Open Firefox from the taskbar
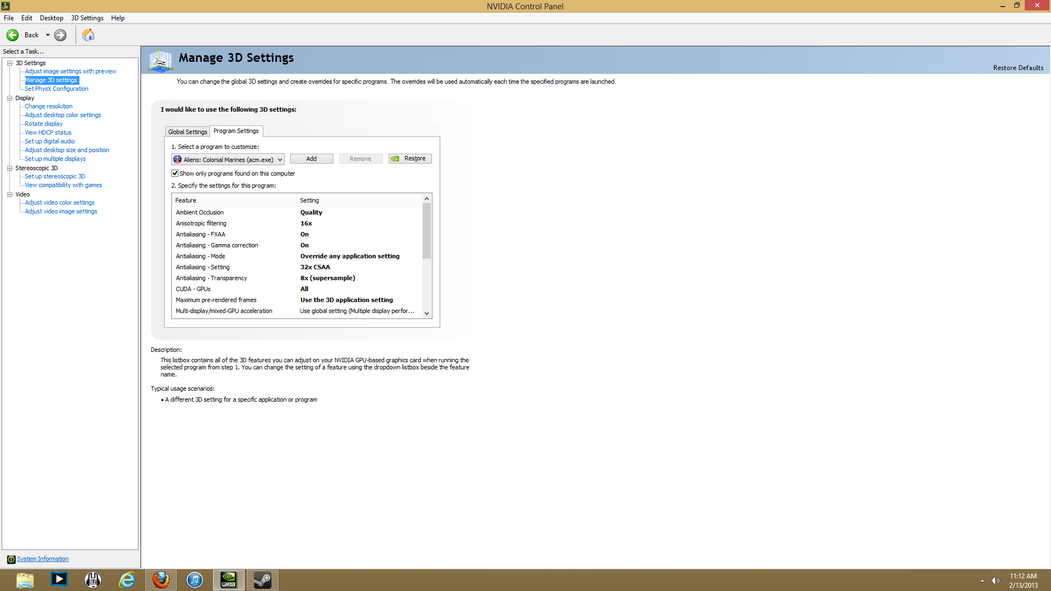The image size is (1051, 591). pos(160,580)
